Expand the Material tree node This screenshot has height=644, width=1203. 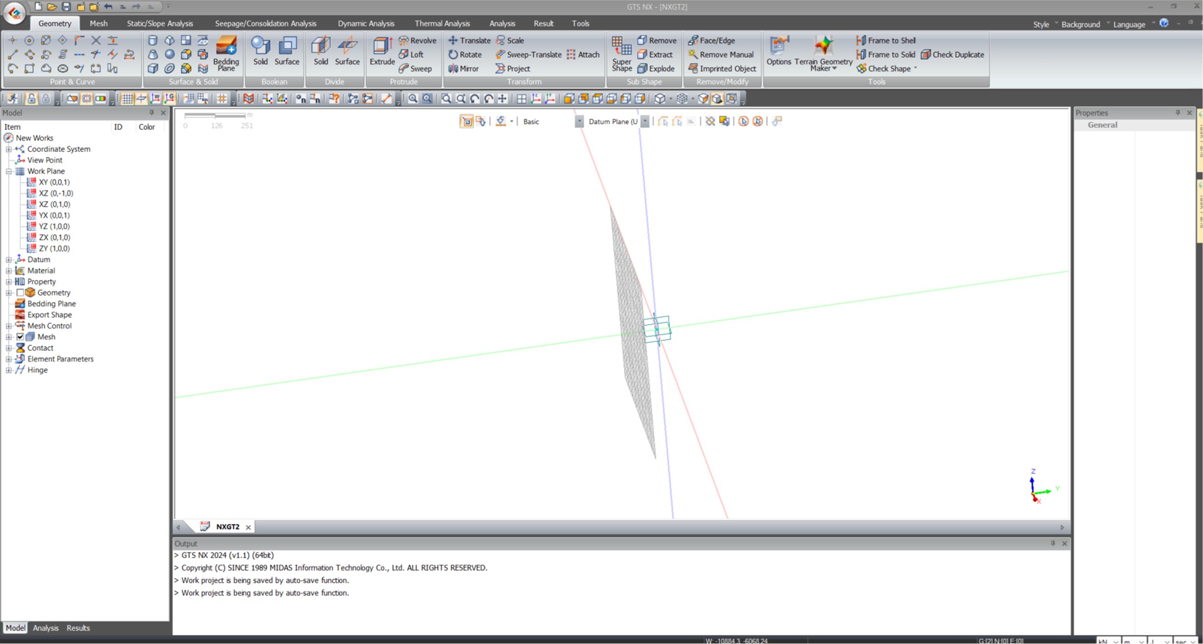click(8, 271)
